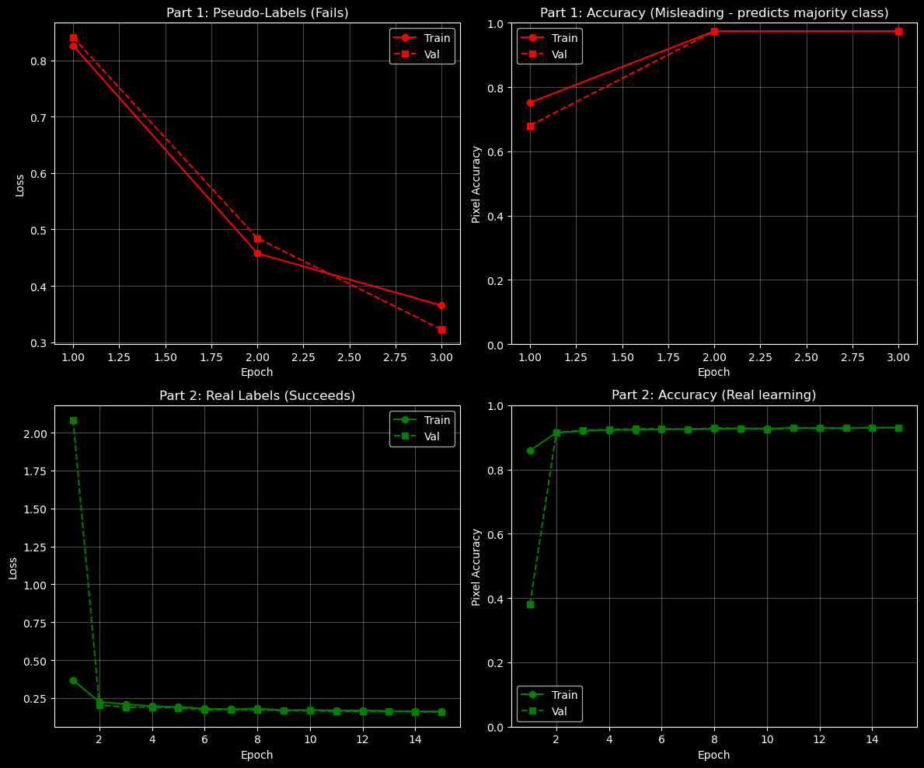This screenshot has width=924, height=768.
Task: Select the 'Part 1: Accuracy (Misleading' chart title
Action: pyautogui.click(x=713, y=12)
